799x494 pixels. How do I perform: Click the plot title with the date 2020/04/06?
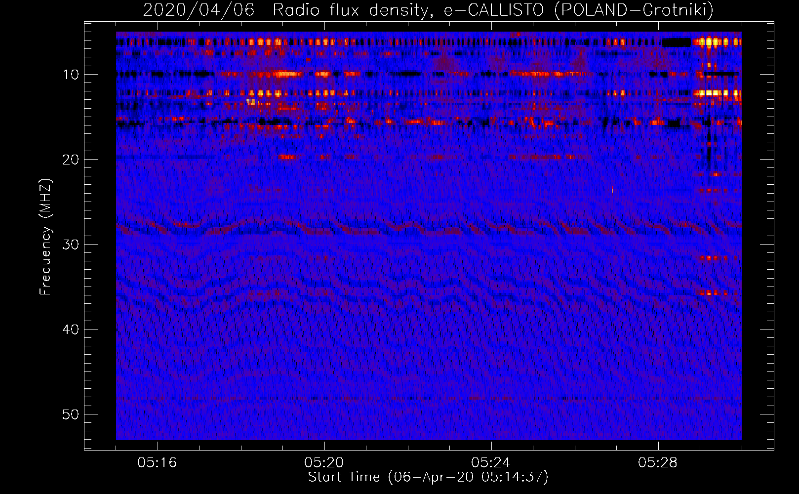coord(428,10)
